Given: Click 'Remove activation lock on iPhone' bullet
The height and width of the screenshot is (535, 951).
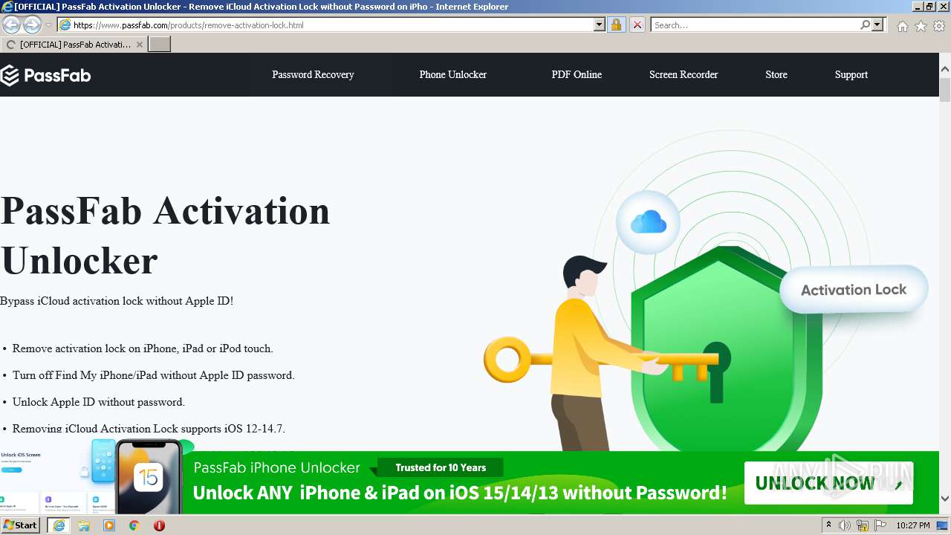Looking at the screenshot, I should (143, 348).
